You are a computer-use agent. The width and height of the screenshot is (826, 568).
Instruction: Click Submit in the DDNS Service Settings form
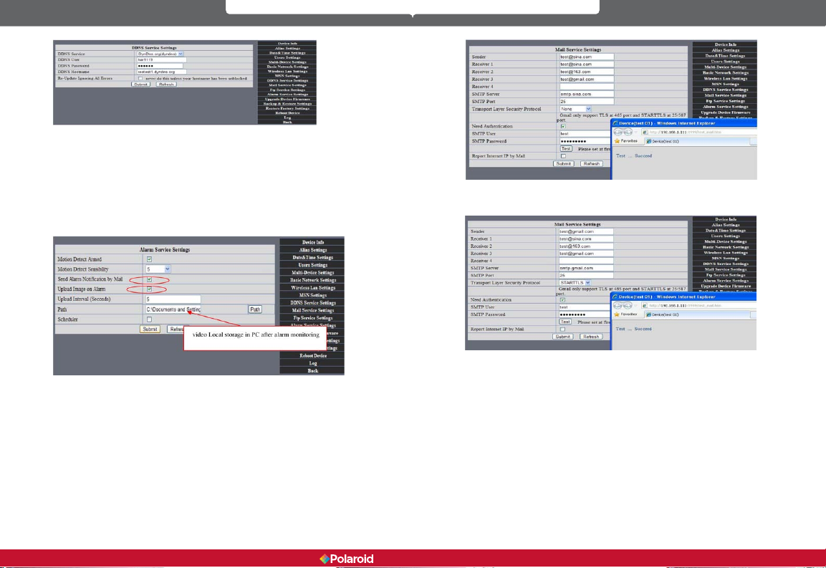click(x=140, y=85)
